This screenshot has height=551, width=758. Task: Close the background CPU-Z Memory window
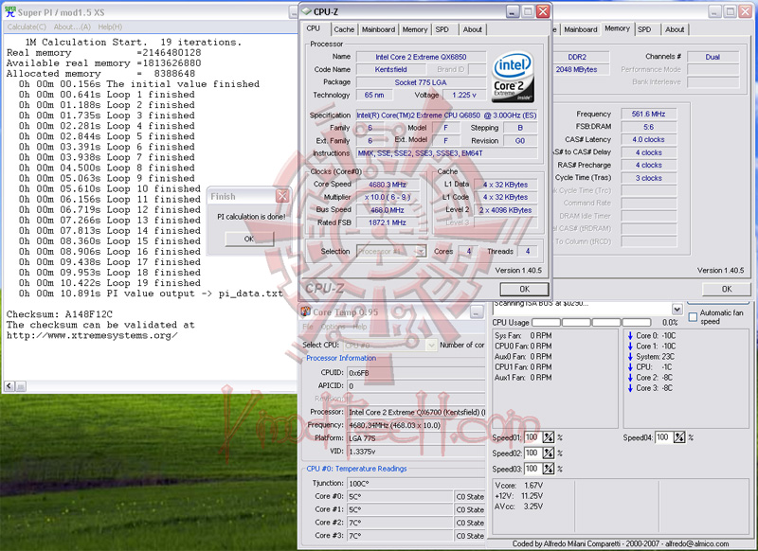point(745,11)
